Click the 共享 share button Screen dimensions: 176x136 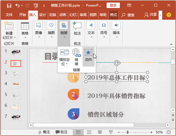(x=151, y=15)
